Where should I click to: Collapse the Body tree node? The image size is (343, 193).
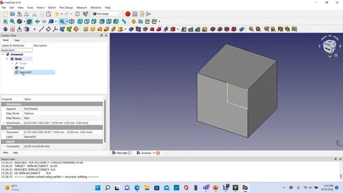click(x=7, y=59)
